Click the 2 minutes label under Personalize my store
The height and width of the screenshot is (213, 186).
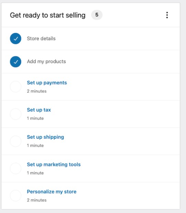pyautogui.click(x=37, y=200)
